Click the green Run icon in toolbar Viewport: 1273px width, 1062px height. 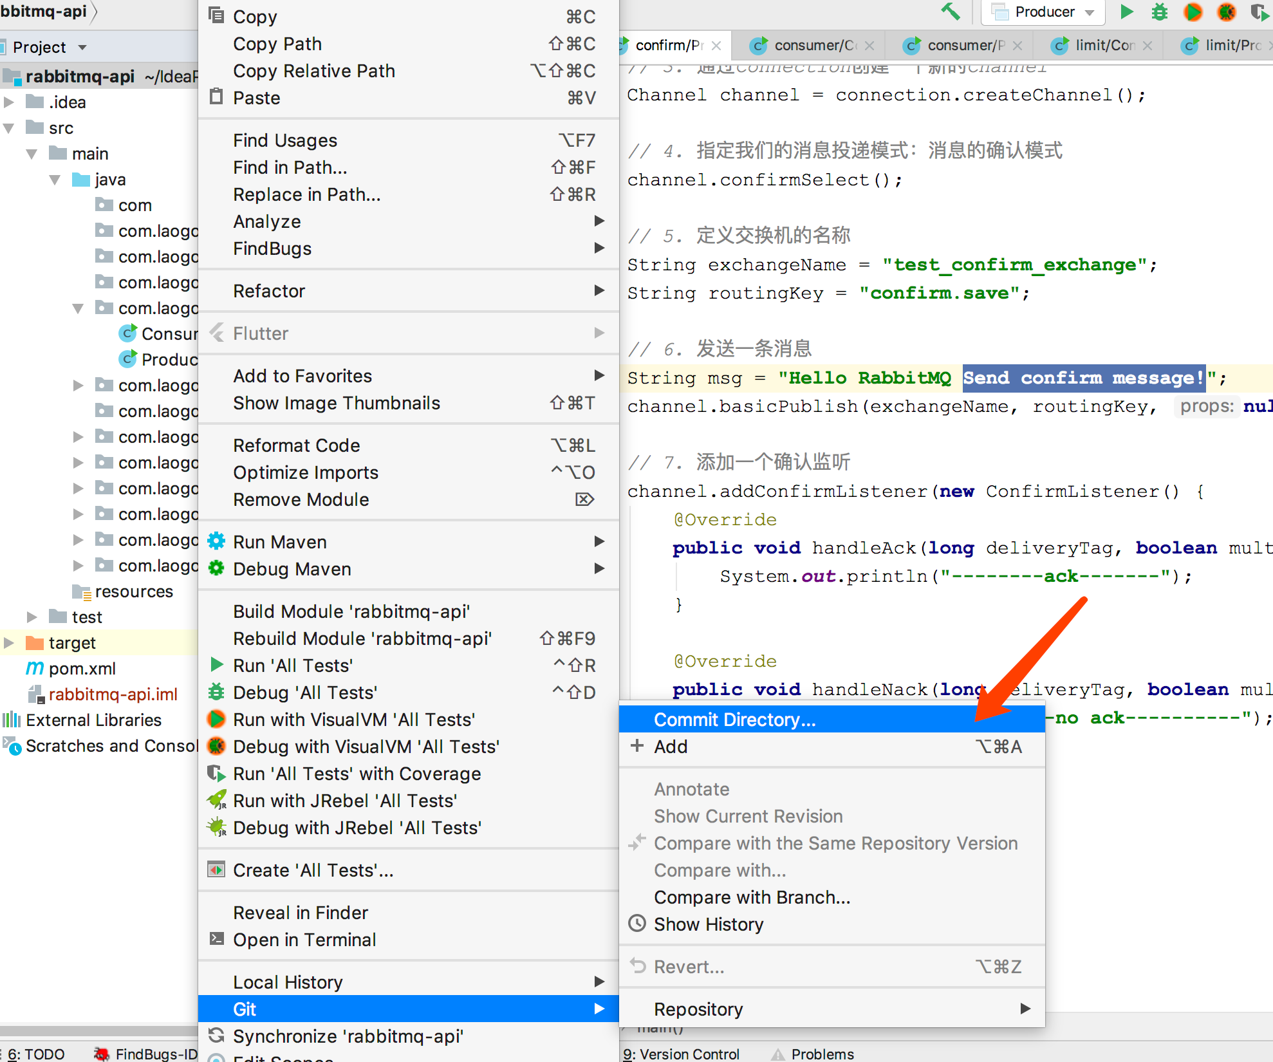(1127, 12)
